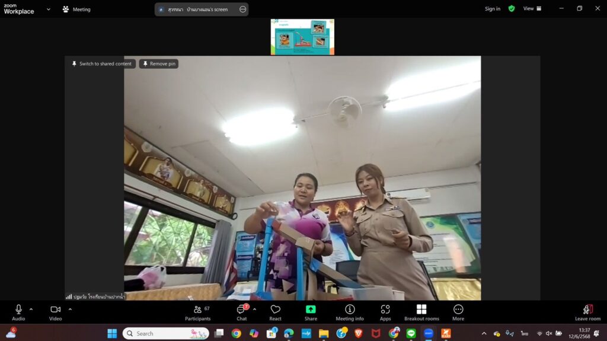
Task: Select the shared screen thumbnail
Action: click(x=302, y=37)
